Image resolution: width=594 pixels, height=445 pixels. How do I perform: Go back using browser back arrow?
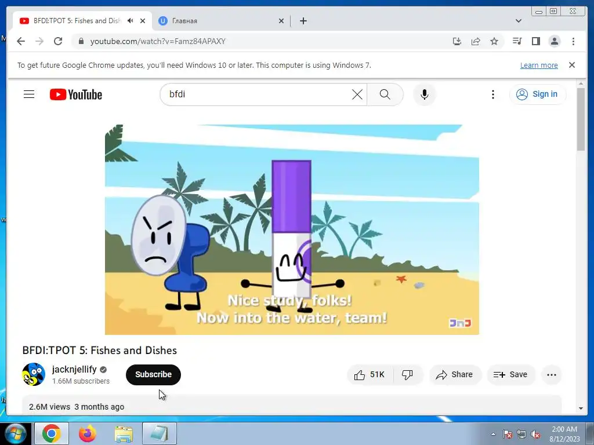(x=21, y=41)
